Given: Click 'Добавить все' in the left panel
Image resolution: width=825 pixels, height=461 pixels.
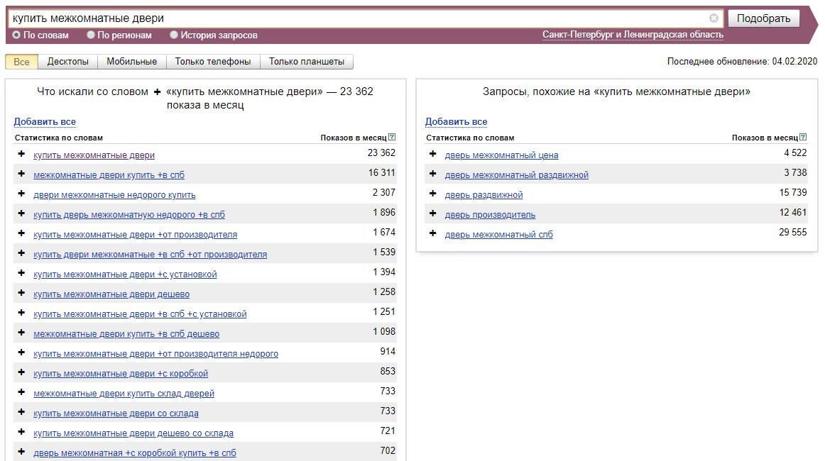Looking at the screenshot, I should (45, 121).
